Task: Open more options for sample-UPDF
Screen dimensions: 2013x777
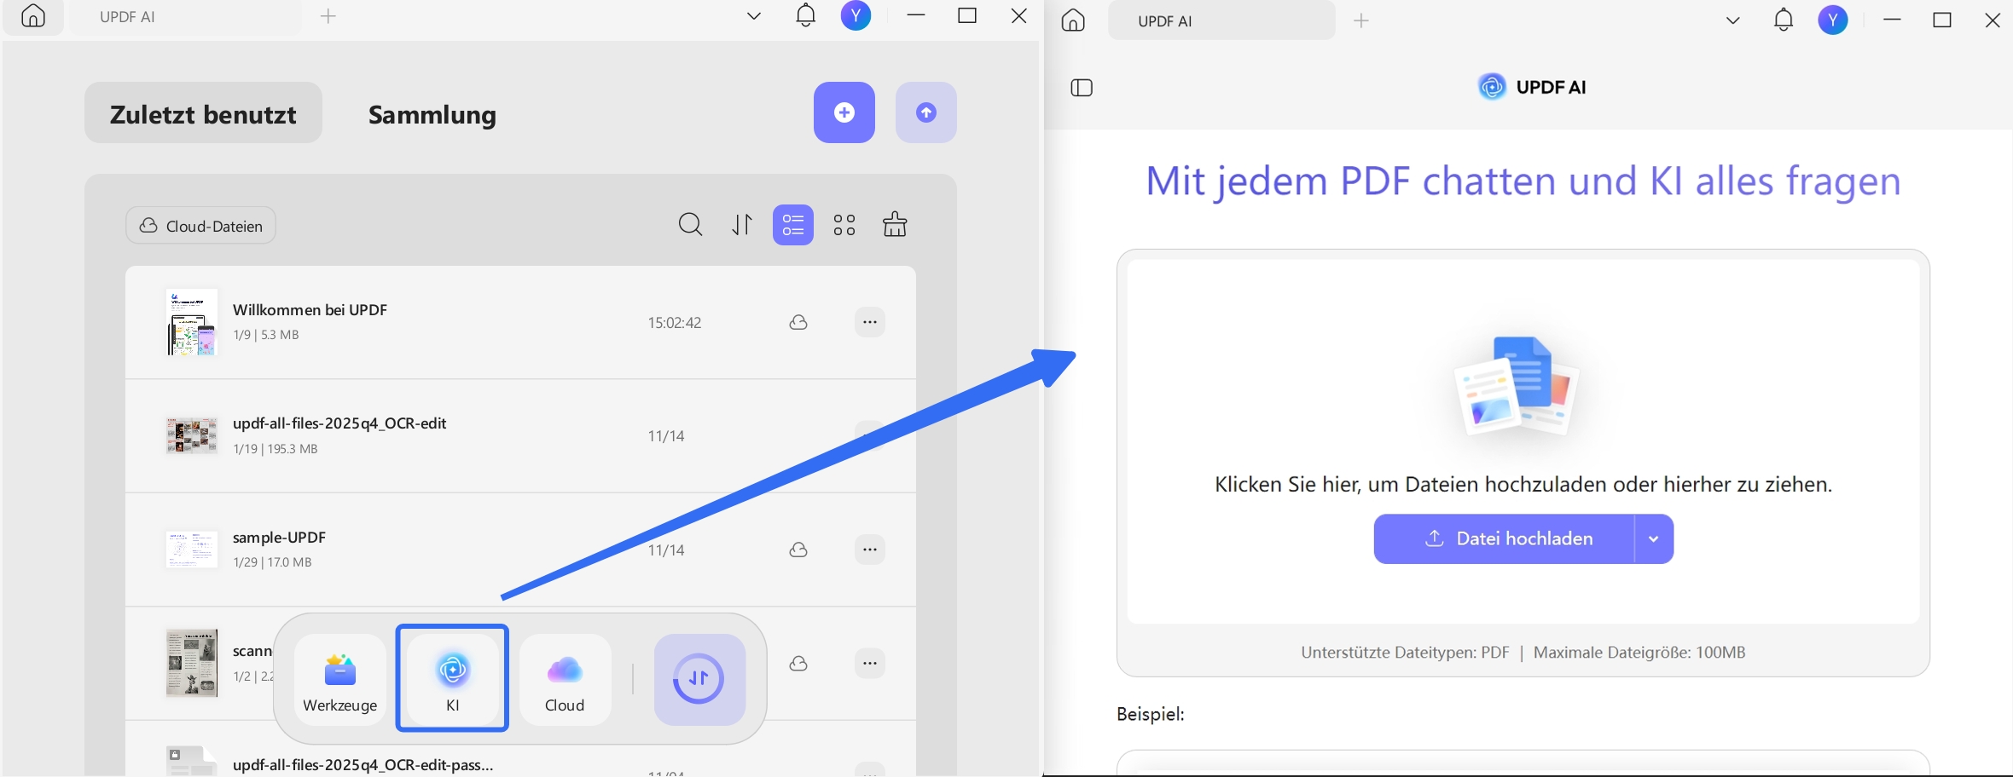Action: click(870, 550)
